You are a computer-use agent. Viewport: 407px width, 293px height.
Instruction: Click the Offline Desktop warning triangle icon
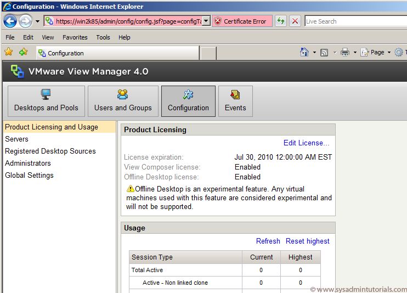tap(131, 189)
